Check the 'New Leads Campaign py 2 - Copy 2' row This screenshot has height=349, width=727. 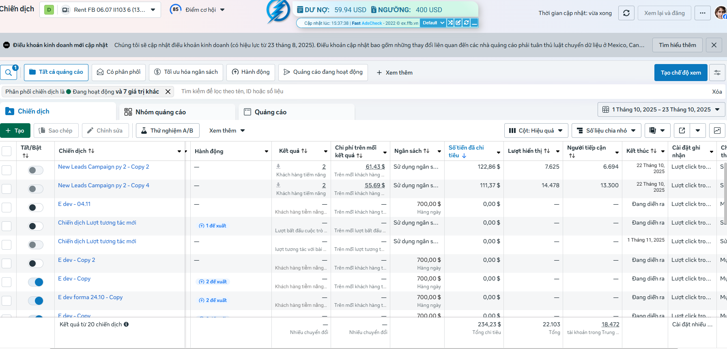click(x=6, y=170)
